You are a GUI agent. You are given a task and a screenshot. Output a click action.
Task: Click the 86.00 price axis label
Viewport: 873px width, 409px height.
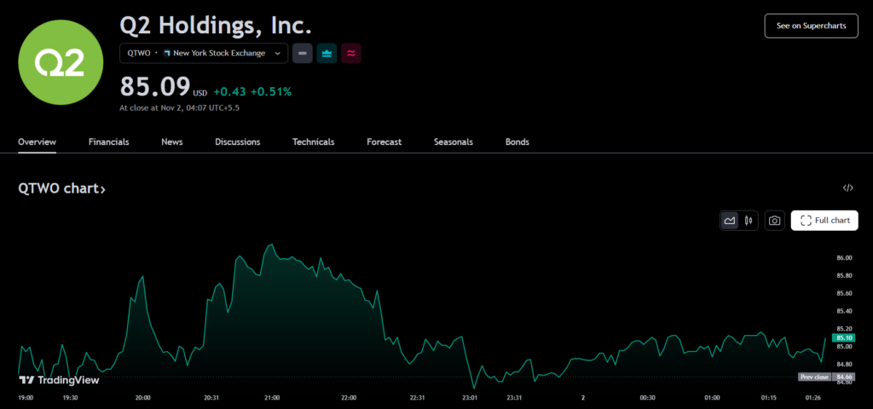coord(844,257)
